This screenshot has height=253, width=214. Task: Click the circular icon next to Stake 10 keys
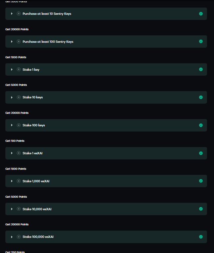tap(19, 97)
